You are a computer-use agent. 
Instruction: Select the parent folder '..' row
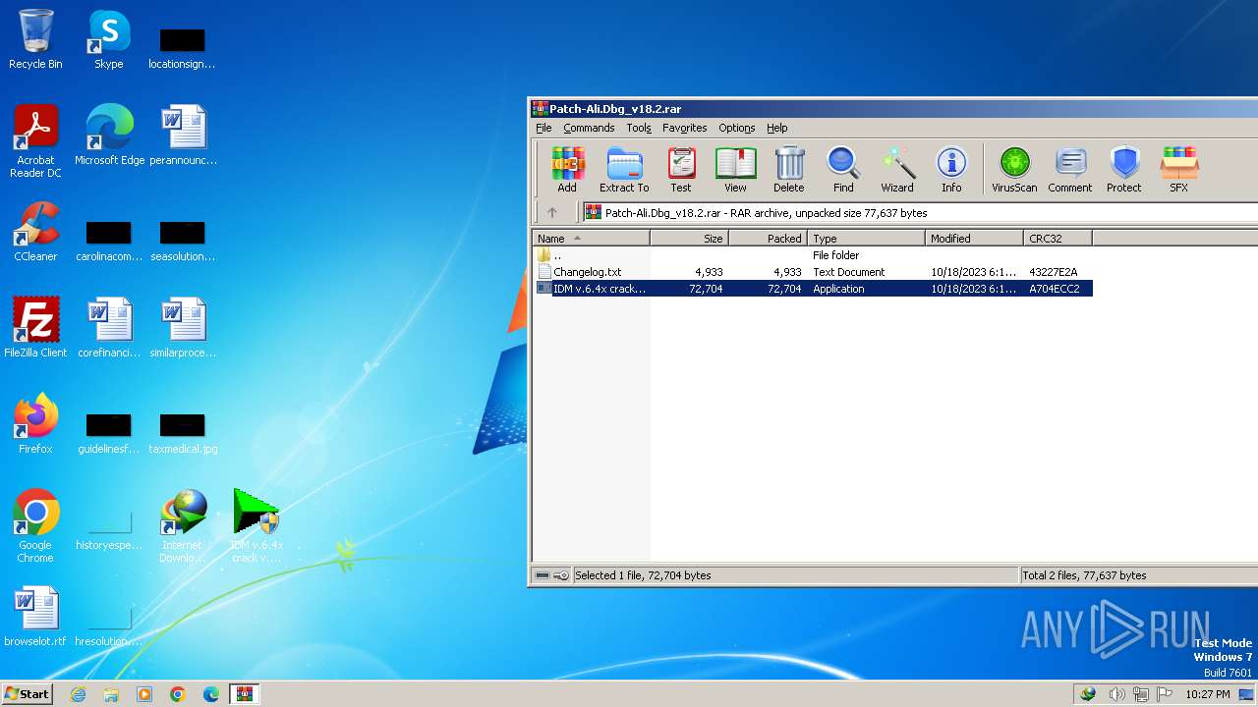pyautogui.click(x=812, y=255)
